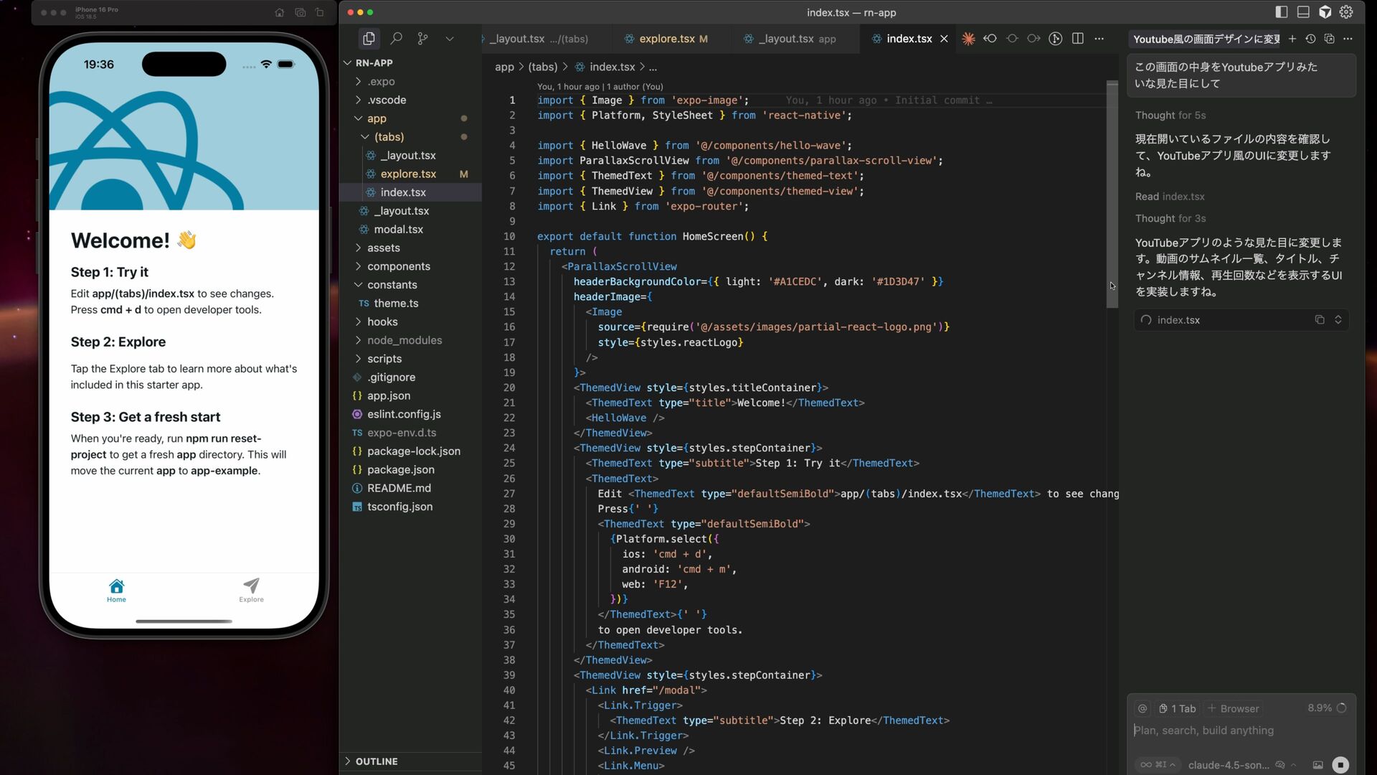The height and width of the screenshot is (775, 1377).
Task: Switch to explore.tsx editor tab
Action: click(666, 39)
